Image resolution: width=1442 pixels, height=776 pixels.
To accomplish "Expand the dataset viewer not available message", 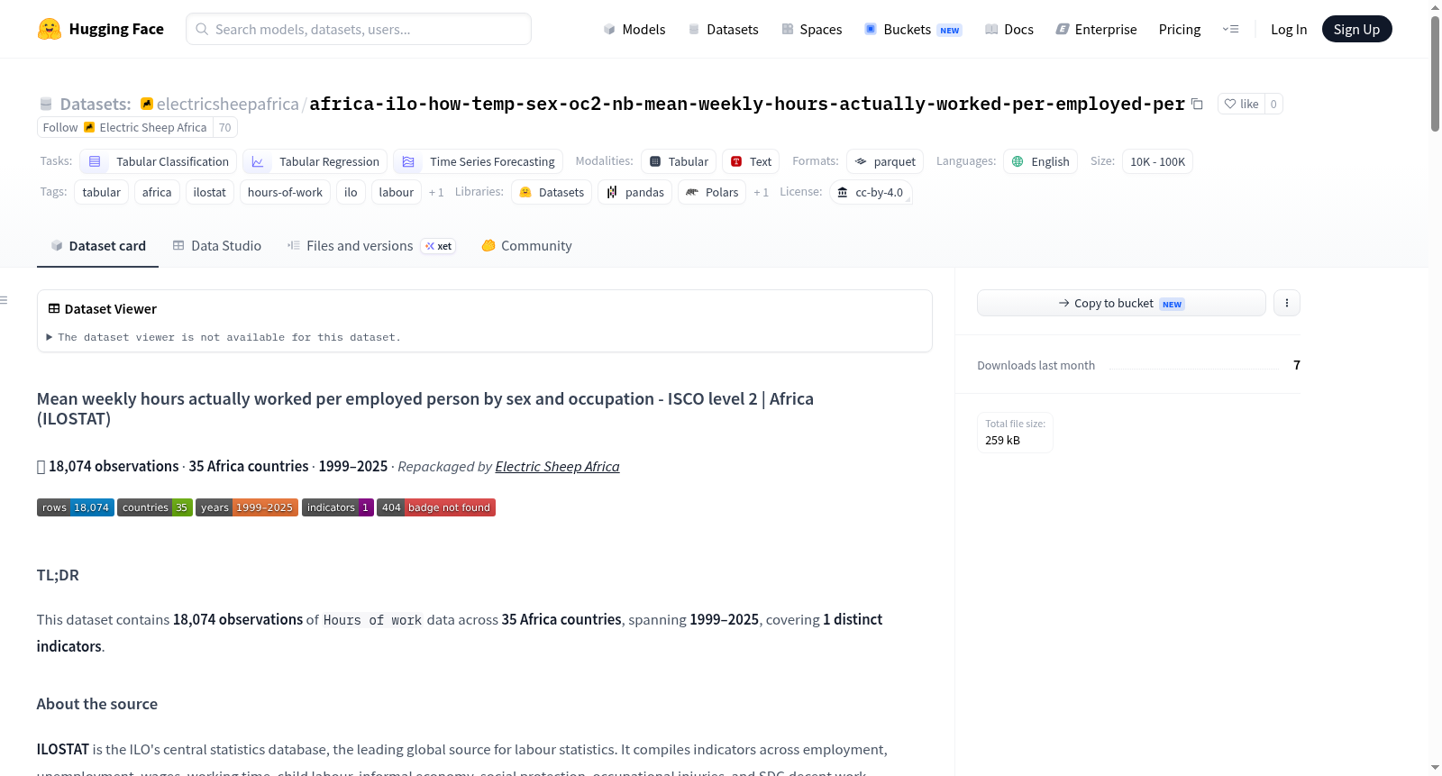I will pos(224,337).
